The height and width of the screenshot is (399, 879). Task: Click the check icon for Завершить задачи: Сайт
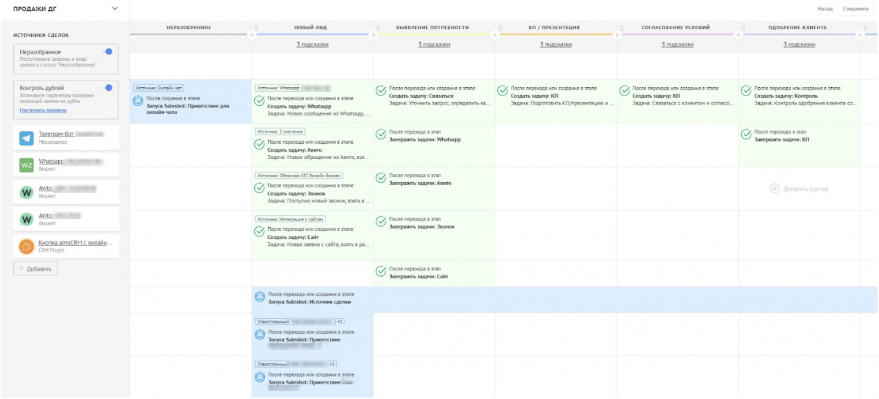tap(381, 271)
